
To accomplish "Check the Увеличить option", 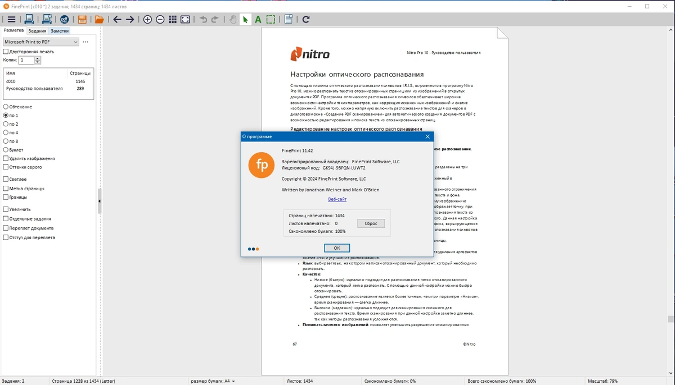I will (17, 209).
